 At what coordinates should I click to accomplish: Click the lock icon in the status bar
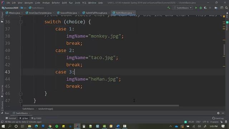coord(221,122)
